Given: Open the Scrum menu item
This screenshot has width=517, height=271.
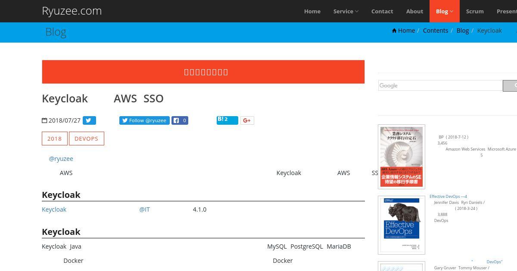Looking at the screenshot, I should point(475,11).
